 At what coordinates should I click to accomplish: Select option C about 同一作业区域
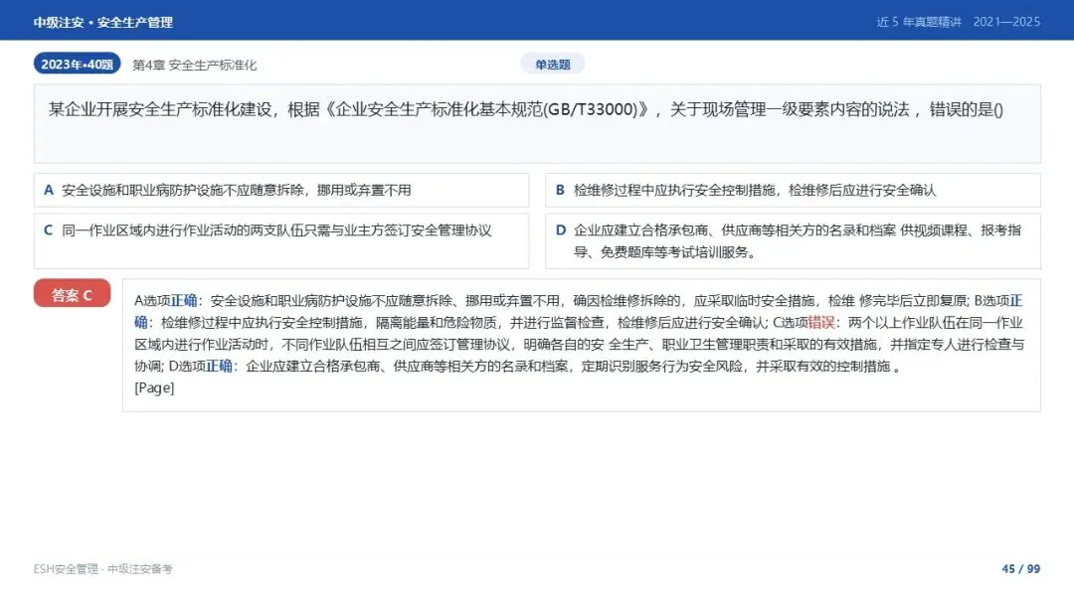[x=281, y=240]
